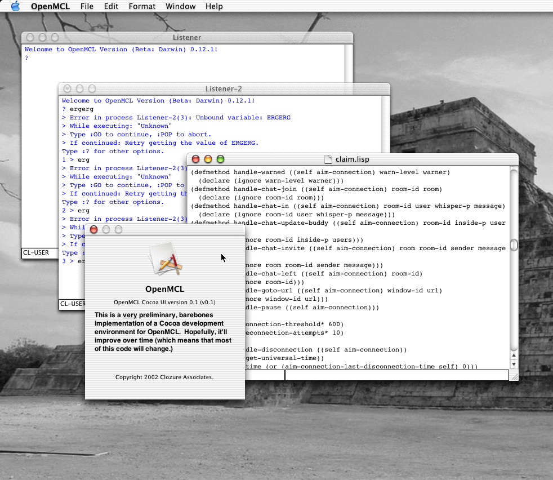Screen dimensions: 553x480
Task: Click the minimize button of Listener window
Action: pos(43,37)
